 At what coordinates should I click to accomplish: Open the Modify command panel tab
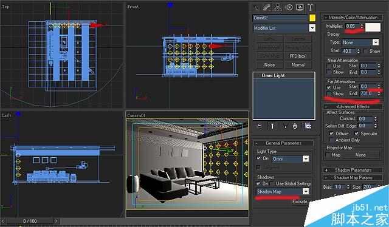267,7
